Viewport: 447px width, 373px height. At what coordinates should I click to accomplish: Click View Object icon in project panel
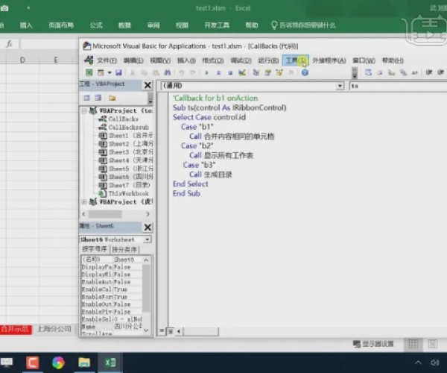[98, 98]
